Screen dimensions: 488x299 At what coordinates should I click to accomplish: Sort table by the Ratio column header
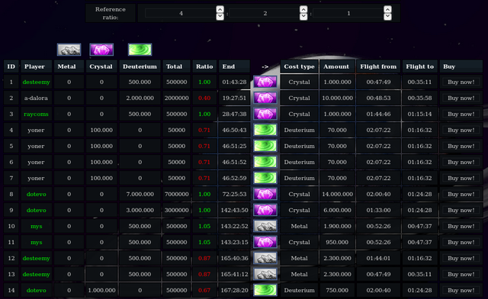click(x=204, y=66)
